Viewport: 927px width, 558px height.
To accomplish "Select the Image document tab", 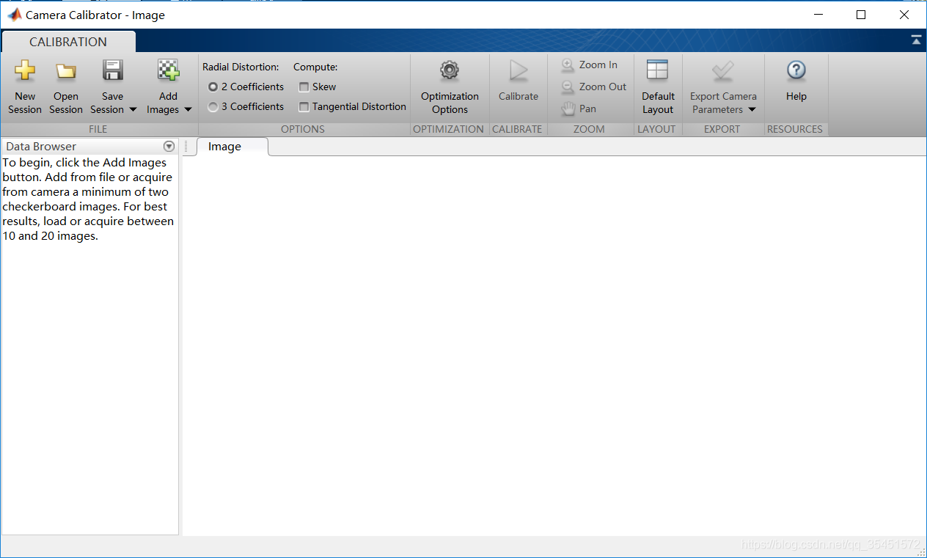I will (225, 147).
